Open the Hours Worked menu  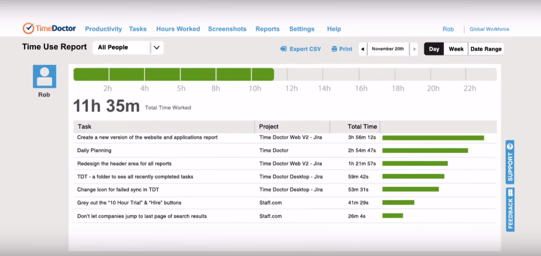(178, 29)
